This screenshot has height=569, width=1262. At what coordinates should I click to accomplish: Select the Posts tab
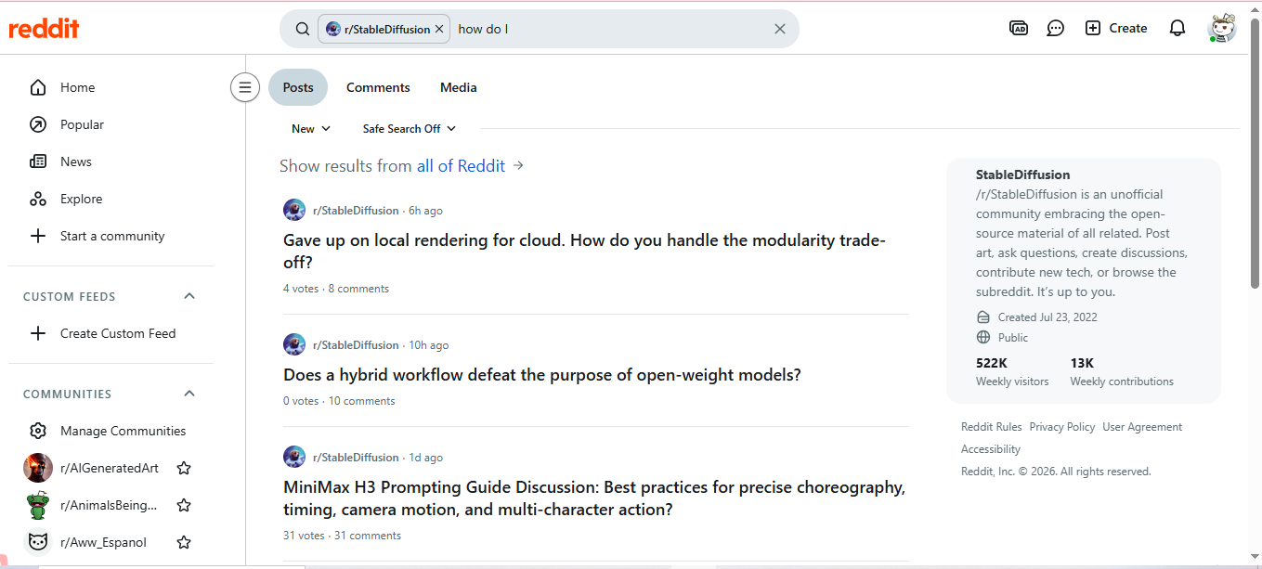(298, 87)
